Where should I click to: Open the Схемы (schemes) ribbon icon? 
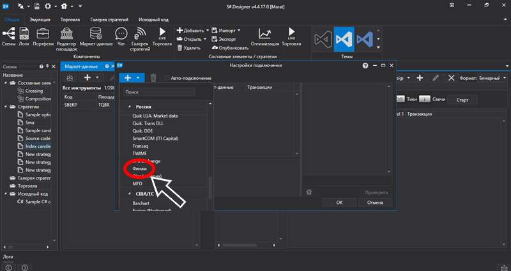(10, 34)
